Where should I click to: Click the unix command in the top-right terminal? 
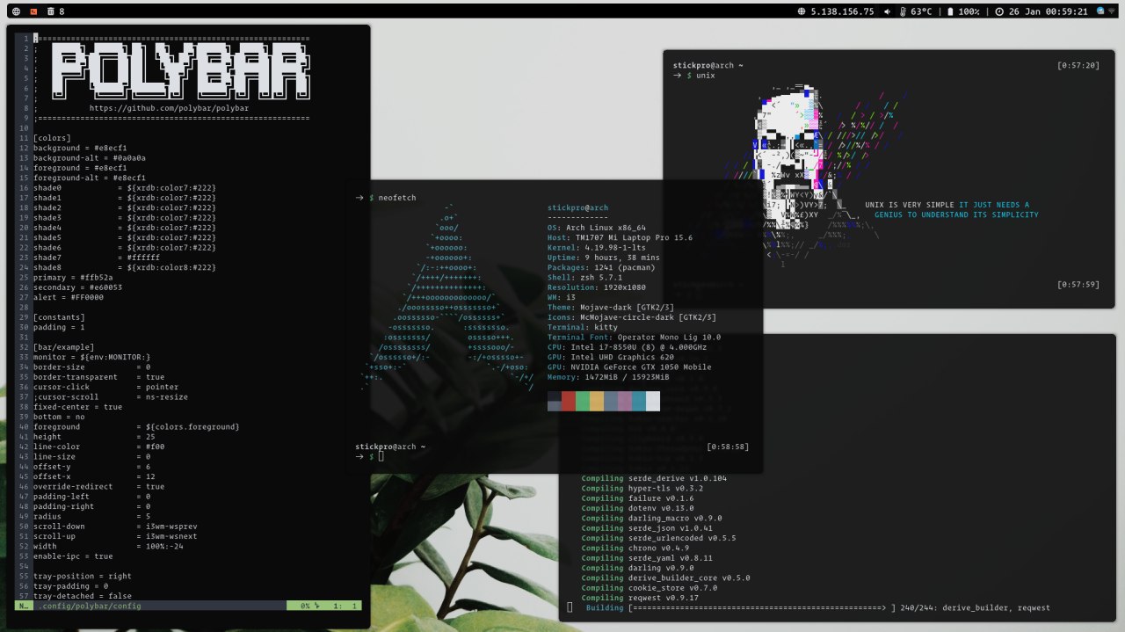[705, 76]
